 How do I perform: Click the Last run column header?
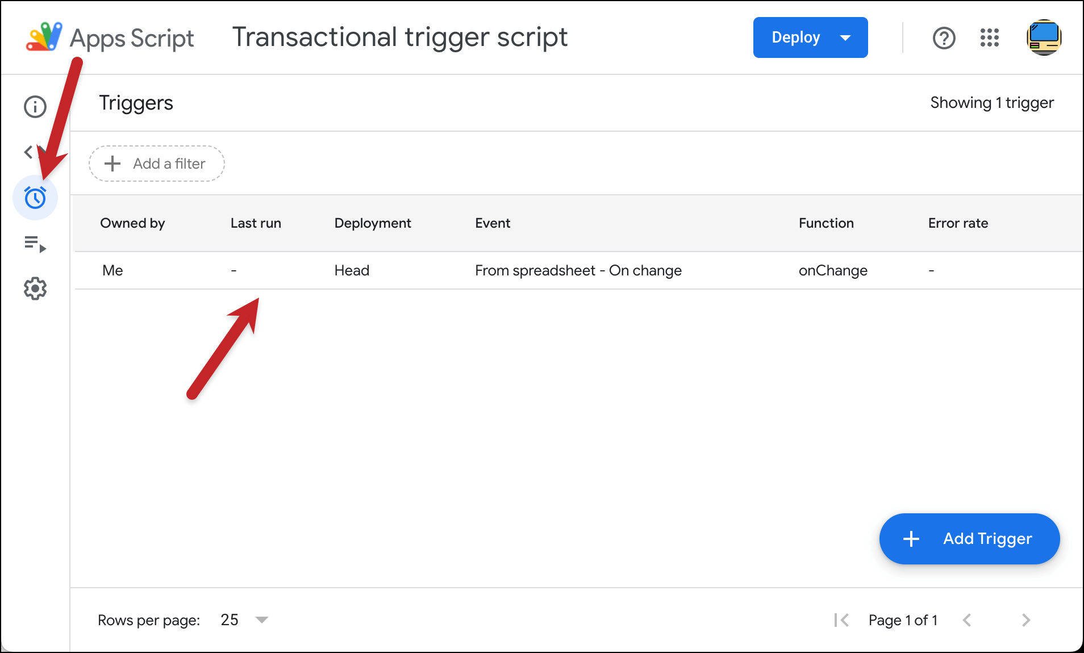256,223
